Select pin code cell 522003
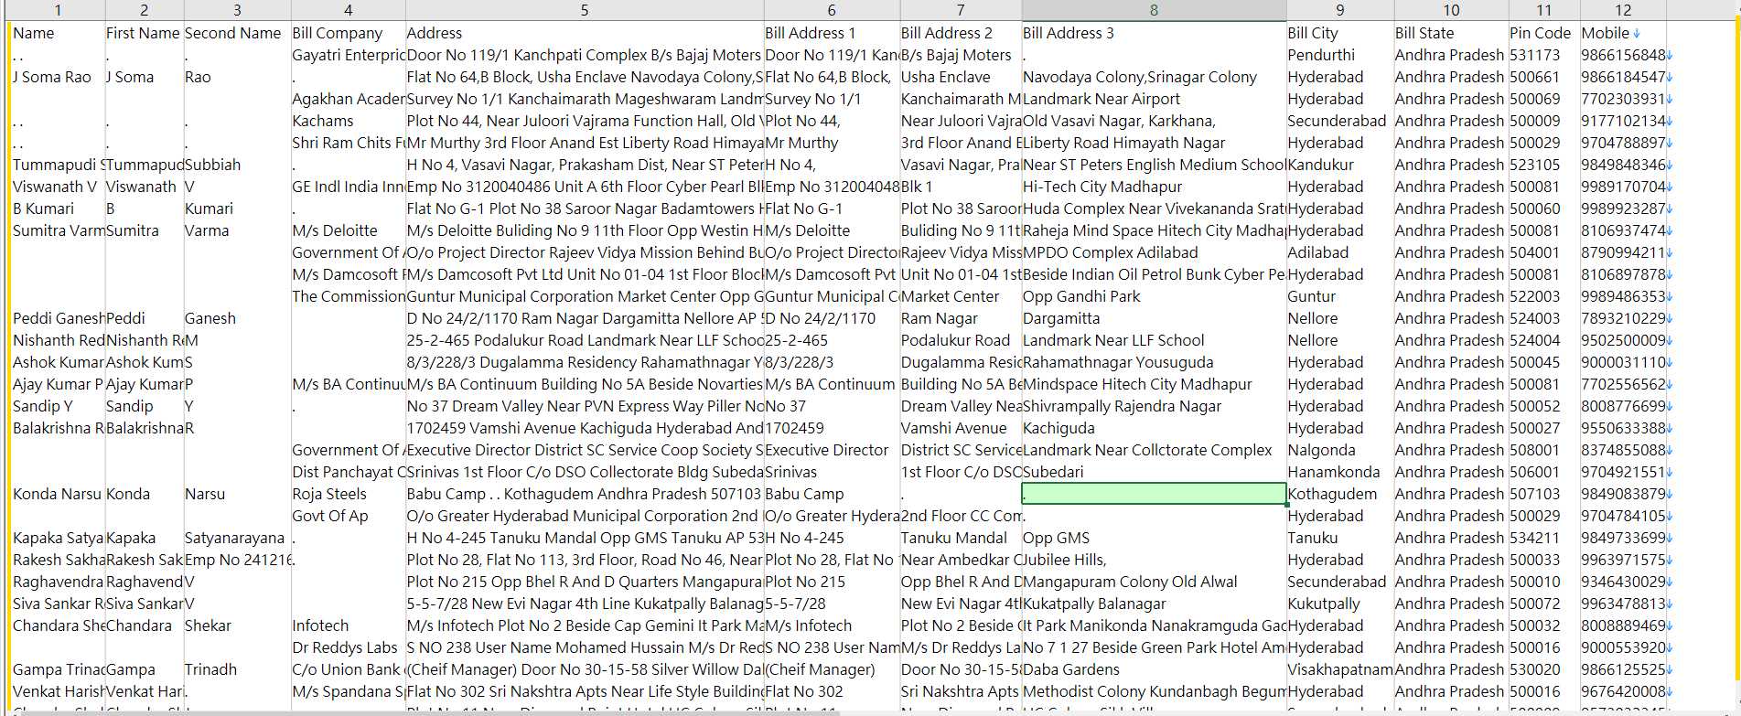This screenshot has height=716, width=1741. (1544, 296)
